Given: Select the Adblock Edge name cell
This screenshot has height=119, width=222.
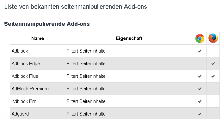Looking at the screenshot, I should (38, 64).
